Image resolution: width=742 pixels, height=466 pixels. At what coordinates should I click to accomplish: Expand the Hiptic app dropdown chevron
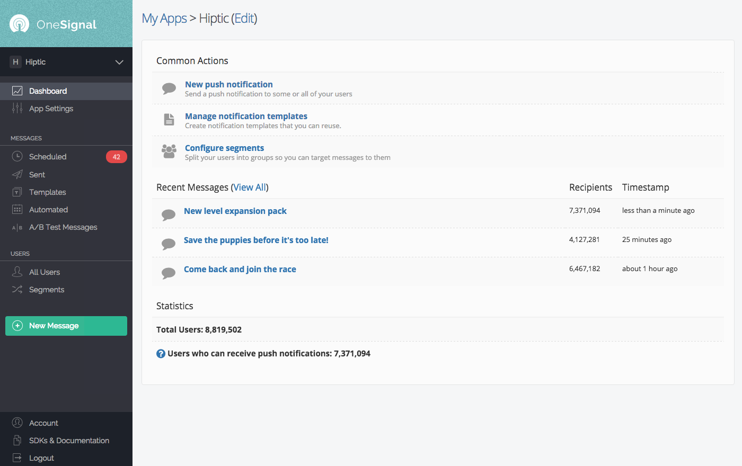pos(119,62)
